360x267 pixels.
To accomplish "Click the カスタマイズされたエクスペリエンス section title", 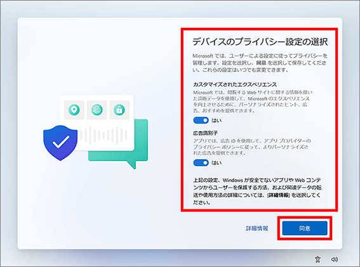I will click(235, 84).
